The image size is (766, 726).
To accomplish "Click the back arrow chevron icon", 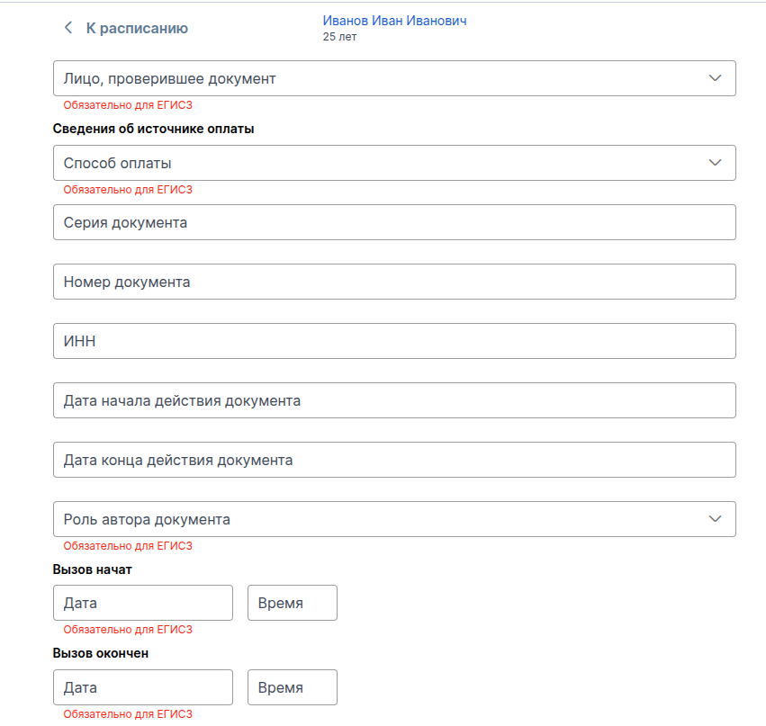I will tap(68, 28).
